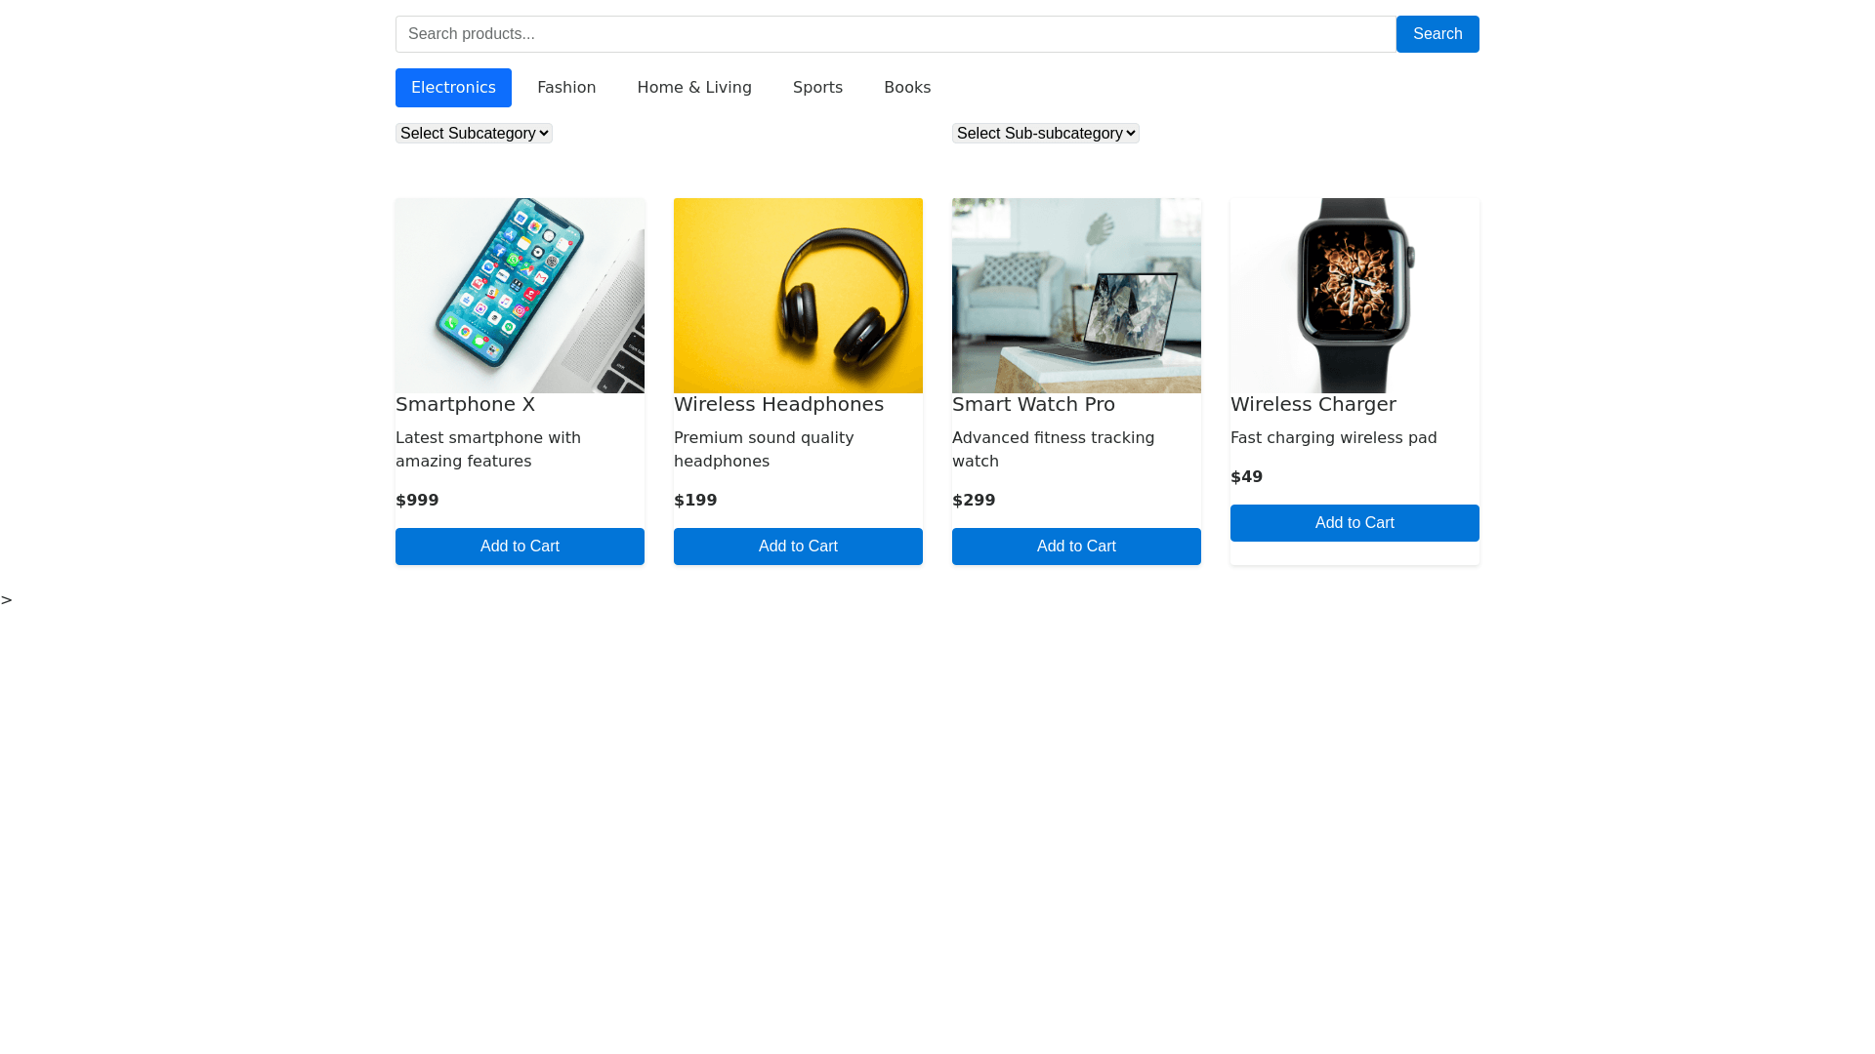The image size is (1875, 1054).
Task: Open the Select Sub-subcategory dropdown
Action: (1045, 133)
